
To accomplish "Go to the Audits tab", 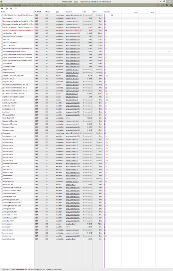I will pos(56,5).
